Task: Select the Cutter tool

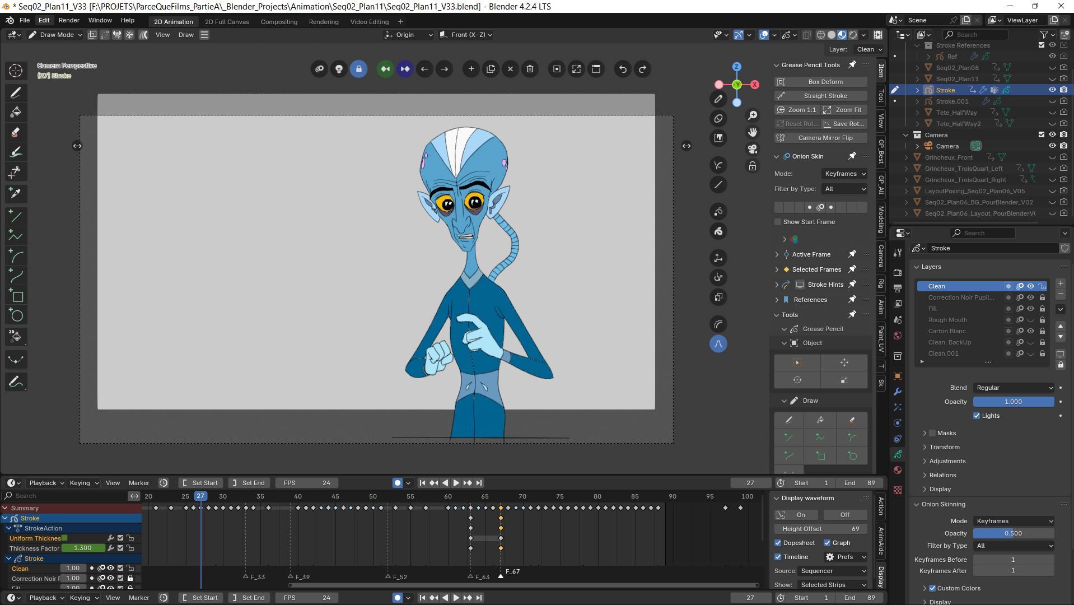Action: pyautogui.click(x=16, y=173)
